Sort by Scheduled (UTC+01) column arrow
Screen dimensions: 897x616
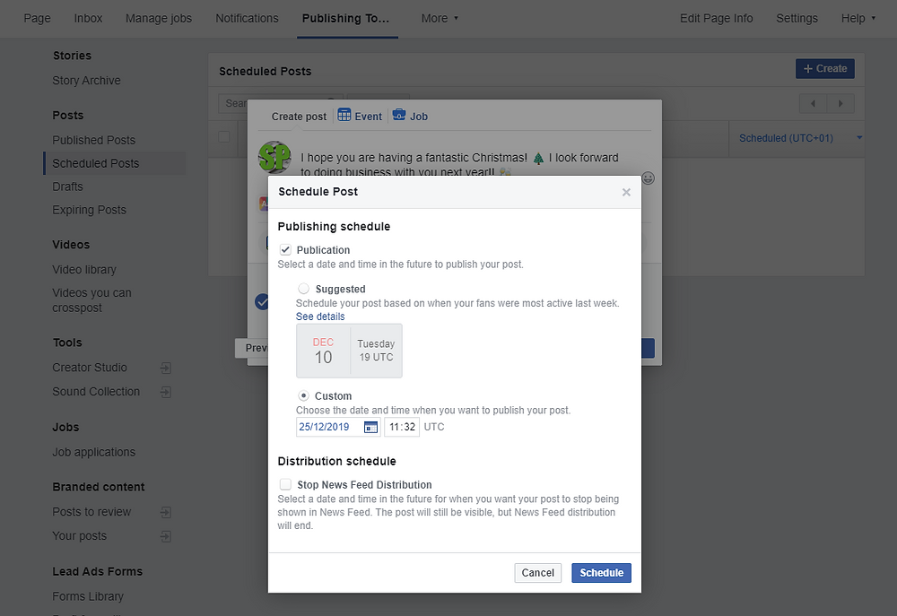[x=859, y=138]
